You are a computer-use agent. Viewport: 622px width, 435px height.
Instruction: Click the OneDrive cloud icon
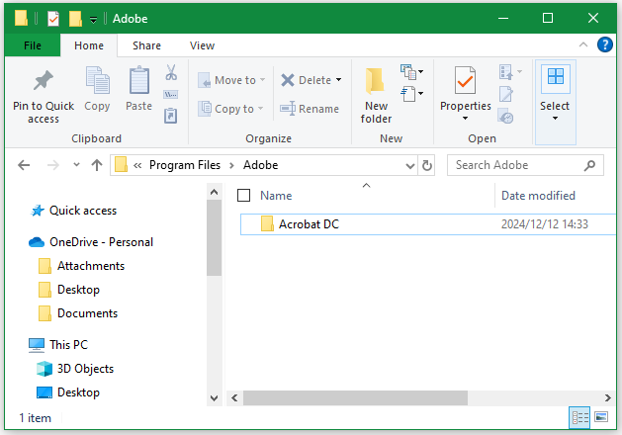[37, 242]
